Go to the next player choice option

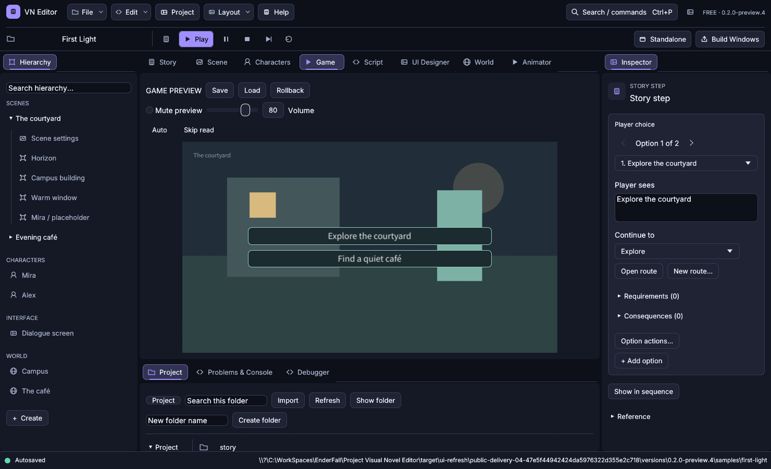[x=691, y=143]
